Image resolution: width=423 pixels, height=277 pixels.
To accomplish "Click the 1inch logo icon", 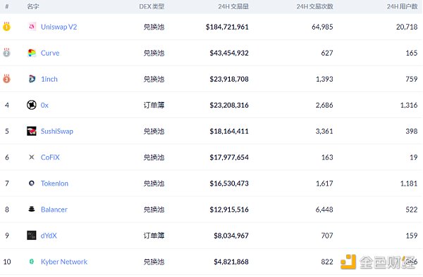I will click(32, 79).
